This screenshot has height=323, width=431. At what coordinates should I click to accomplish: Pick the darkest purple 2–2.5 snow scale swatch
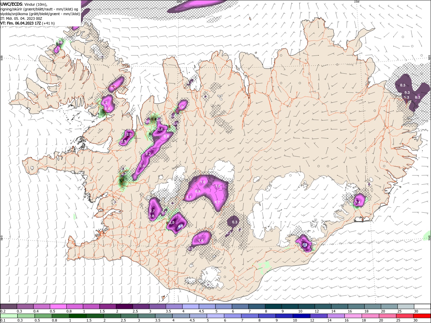tap(124, 307)
